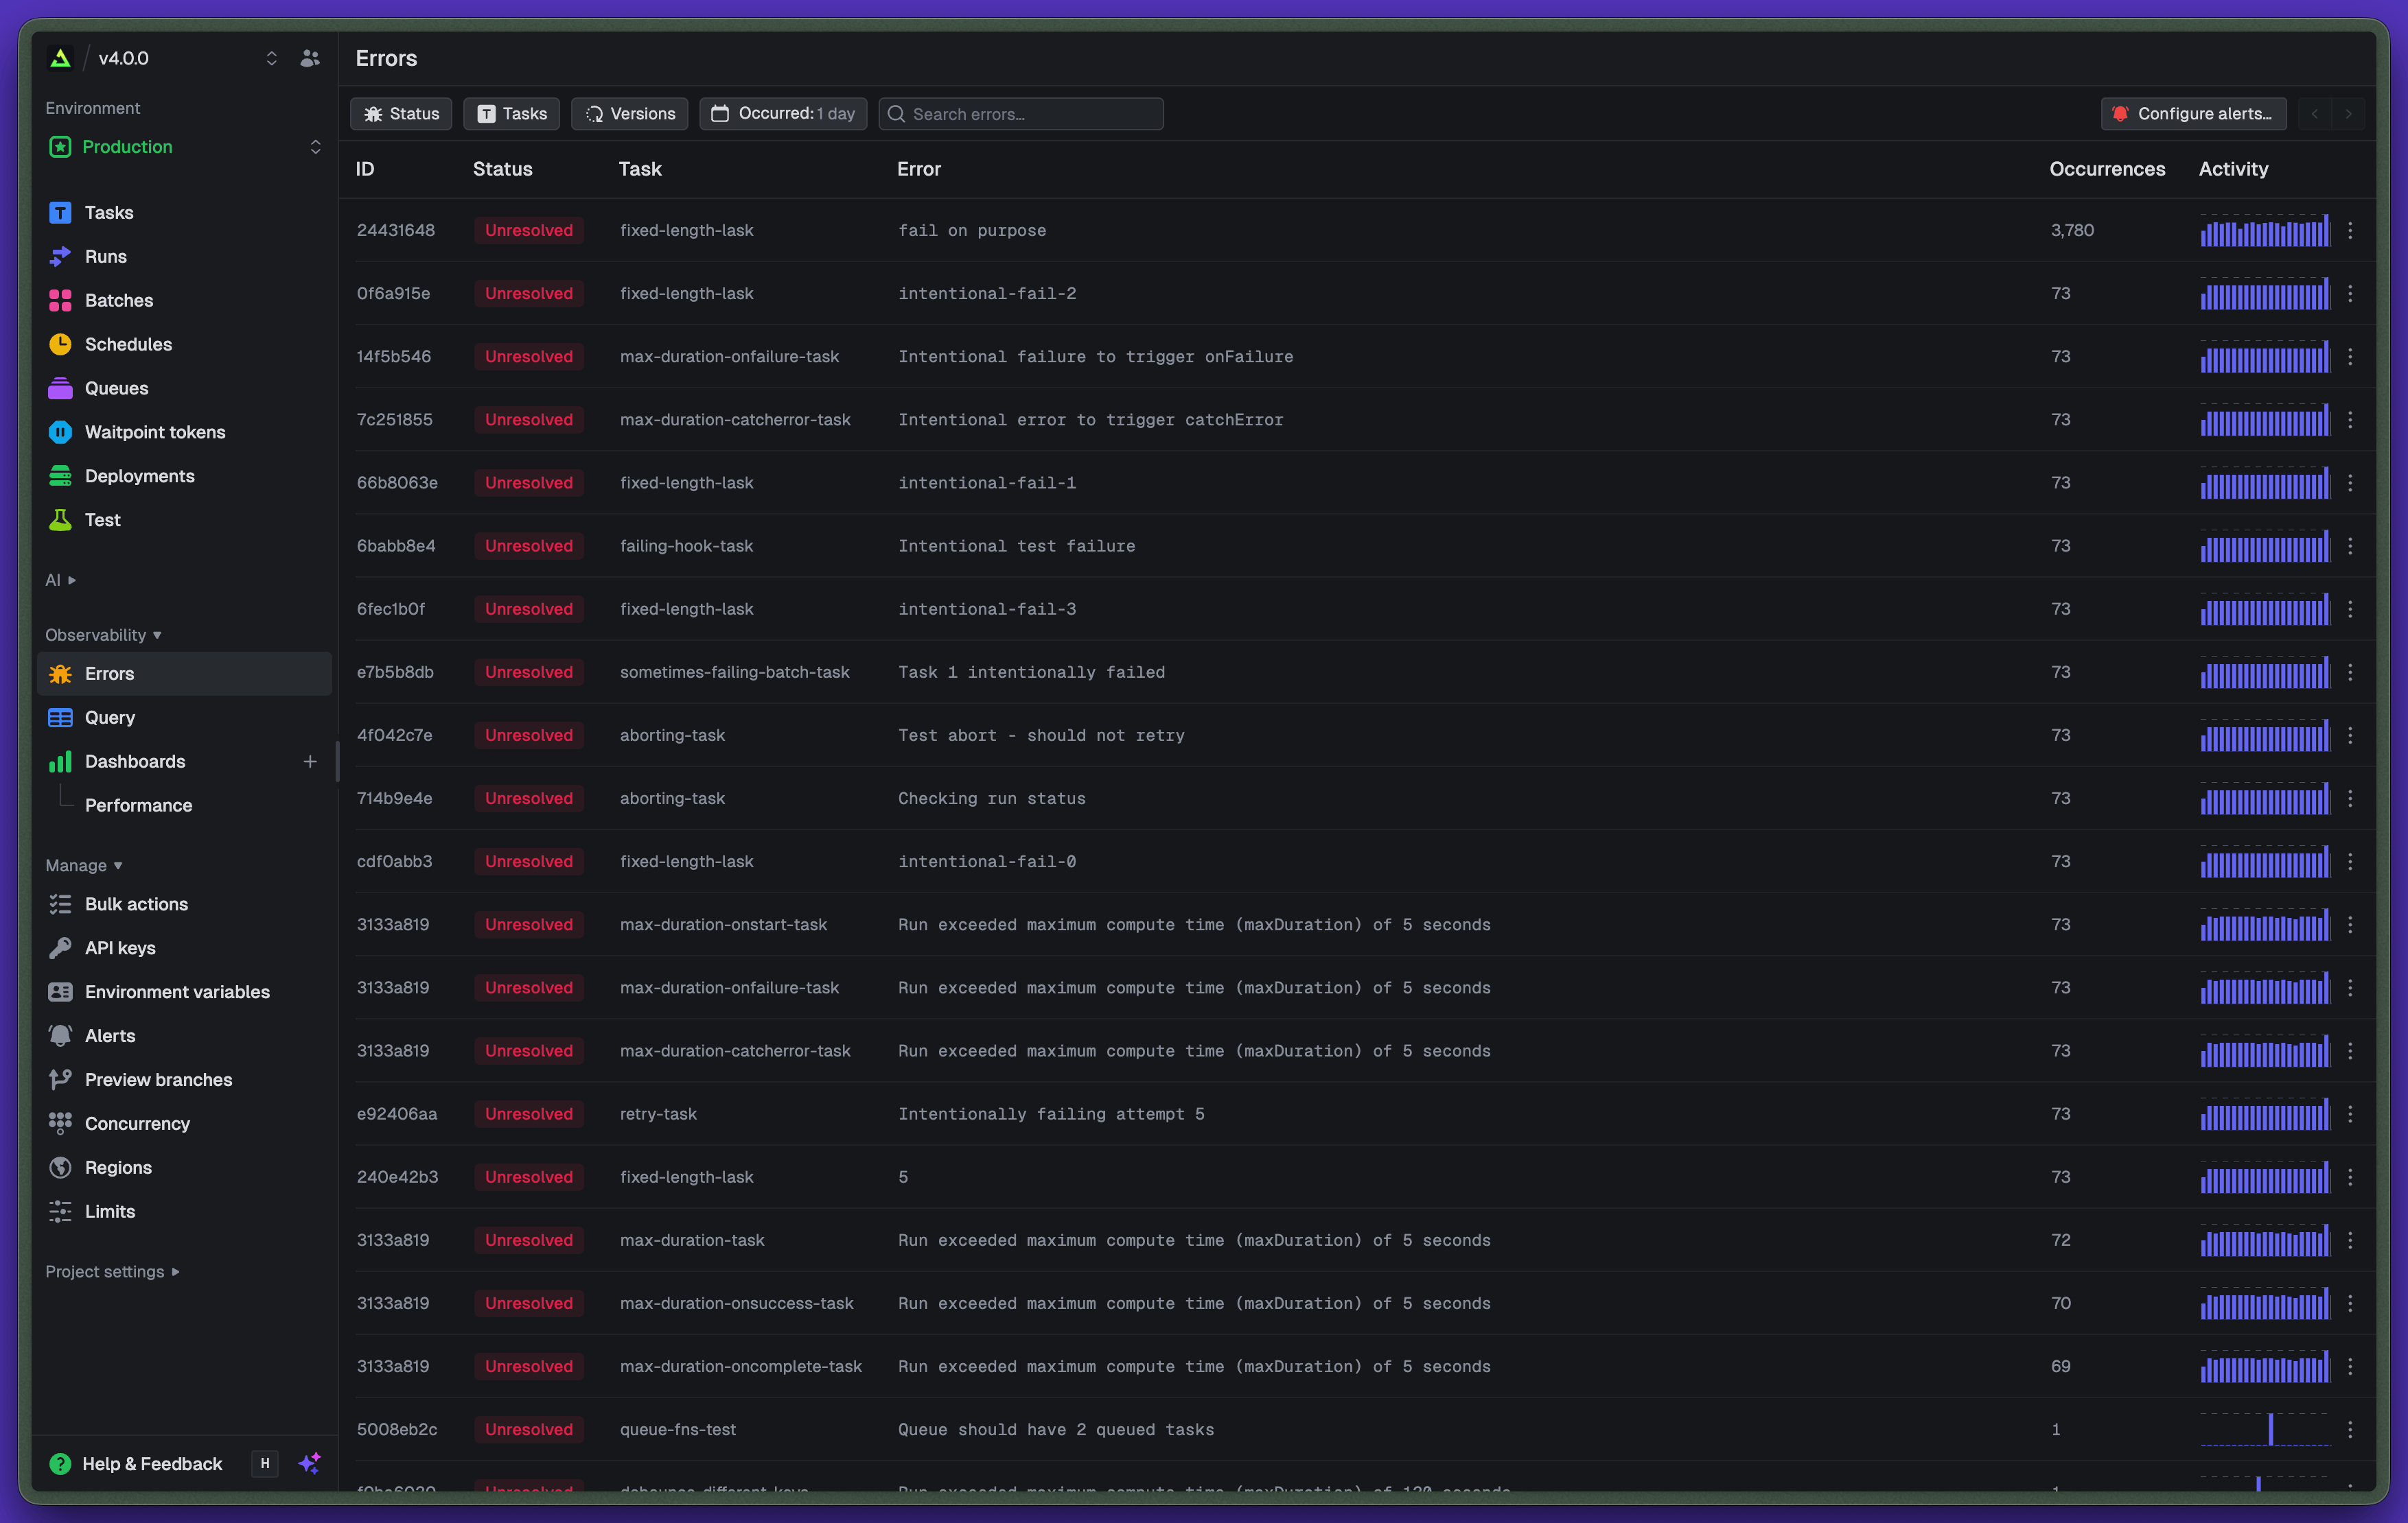The width and height of the screenshot is (2408, 1523).
Task: Open Preview branches
Action: pos(184,1079)
